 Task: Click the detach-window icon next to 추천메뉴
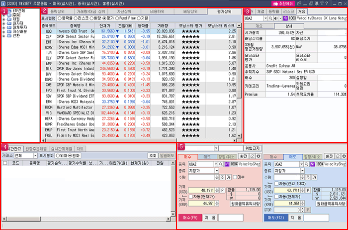click(299, 3)
